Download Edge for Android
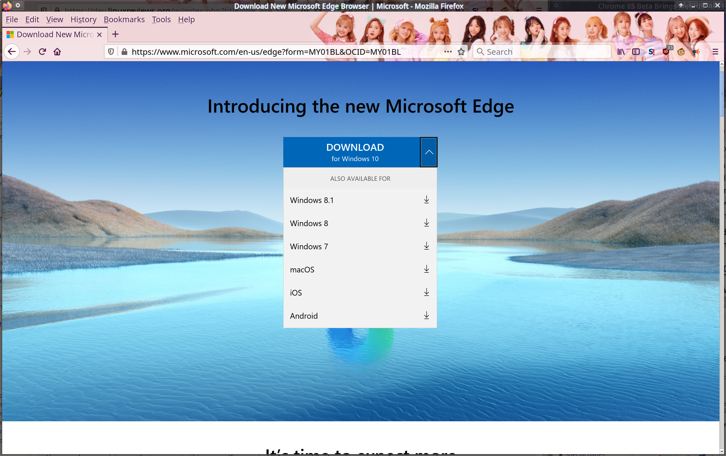 (x=360, y=316)
